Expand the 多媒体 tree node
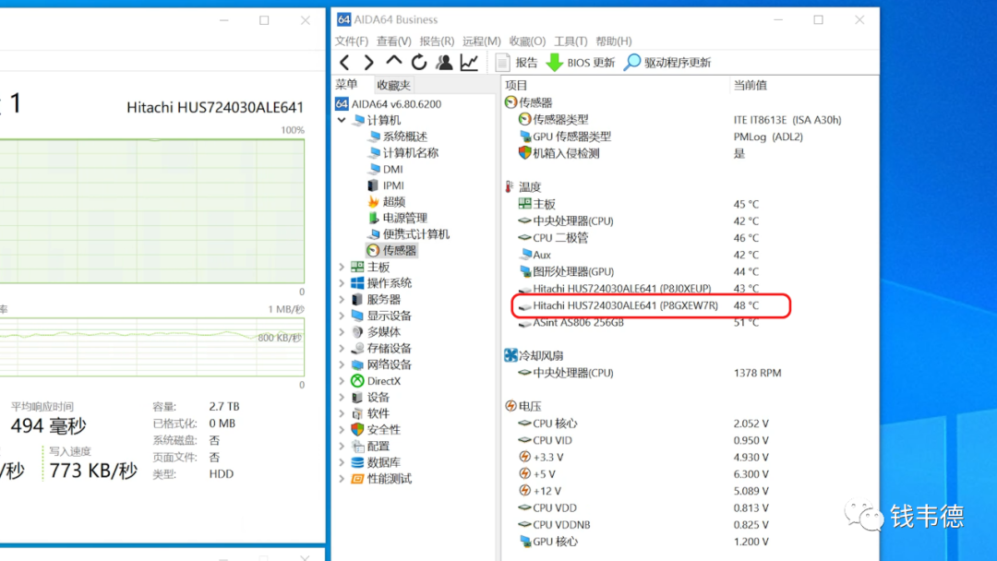The width and height of the screenshot is (997, 561). tap(342, 332)
